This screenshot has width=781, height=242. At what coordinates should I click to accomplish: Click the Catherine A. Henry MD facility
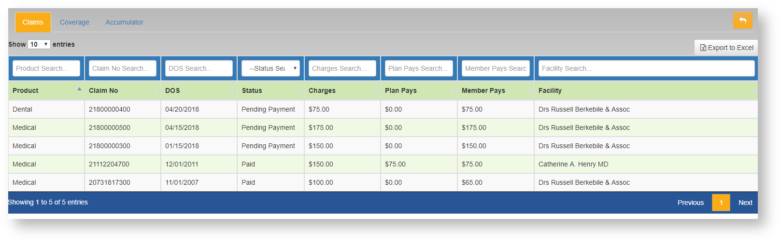[x=573, y=164]
